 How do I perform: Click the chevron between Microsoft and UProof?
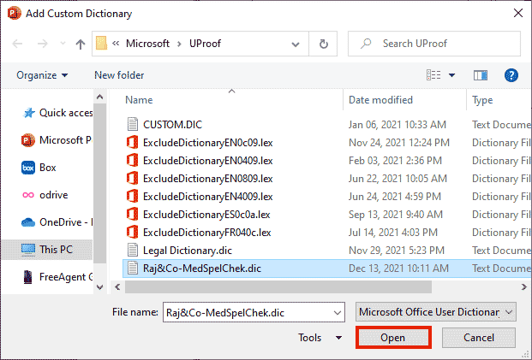point(179,44)
